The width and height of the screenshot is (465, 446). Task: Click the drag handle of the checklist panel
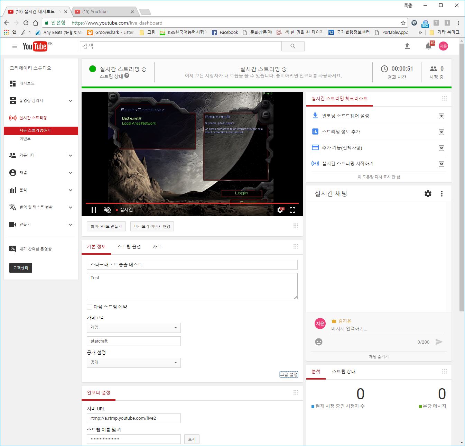tap(444, 99)
